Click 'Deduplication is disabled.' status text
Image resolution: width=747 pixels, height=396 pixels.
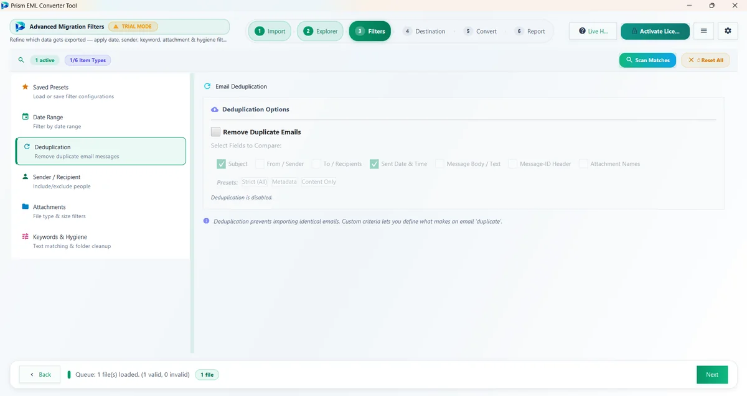tap(242, 198)
